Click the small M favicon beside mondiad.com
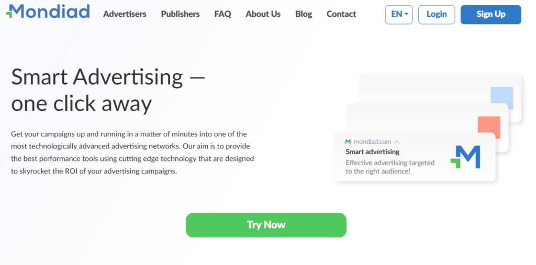This screenshot has width=536, height=265. click(348, 141)
